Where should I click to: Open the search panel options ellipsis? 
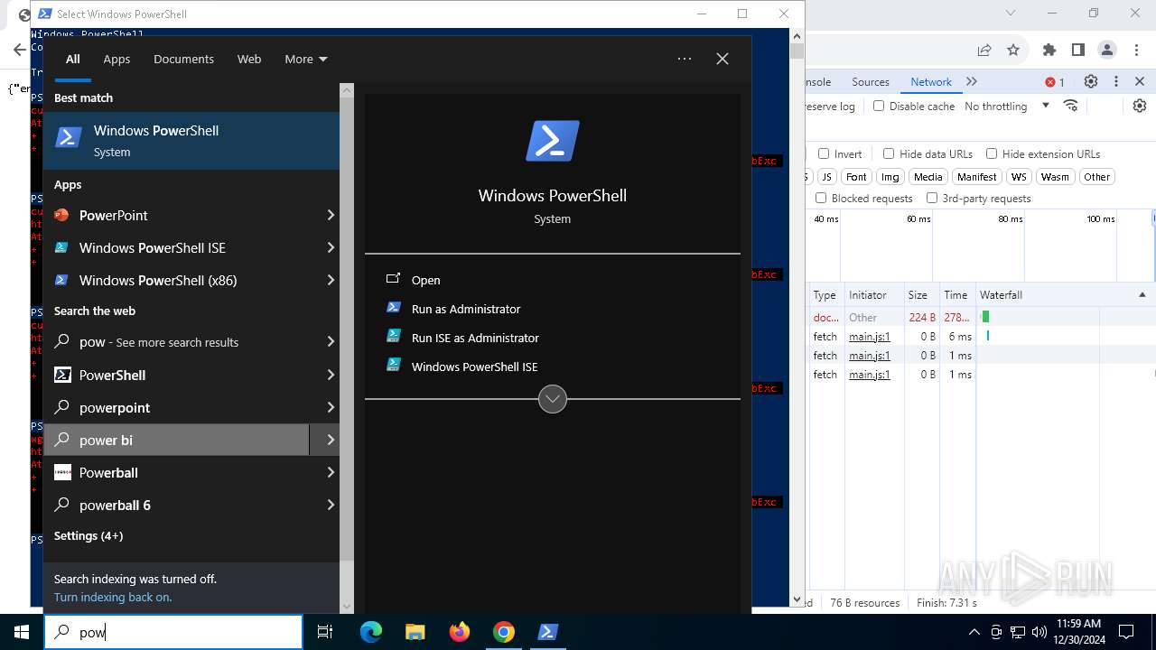pos(685,59)
